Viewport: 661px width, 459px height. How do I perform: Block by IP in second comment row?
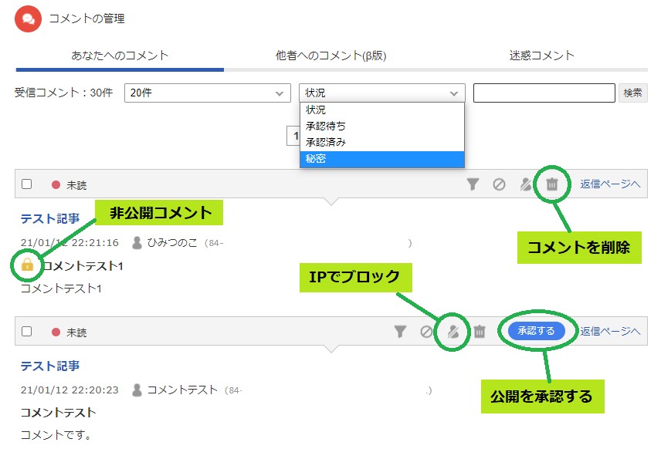(x=453, y=332)
